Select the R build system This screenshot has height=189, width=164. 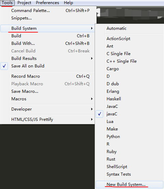coord(129,144)
